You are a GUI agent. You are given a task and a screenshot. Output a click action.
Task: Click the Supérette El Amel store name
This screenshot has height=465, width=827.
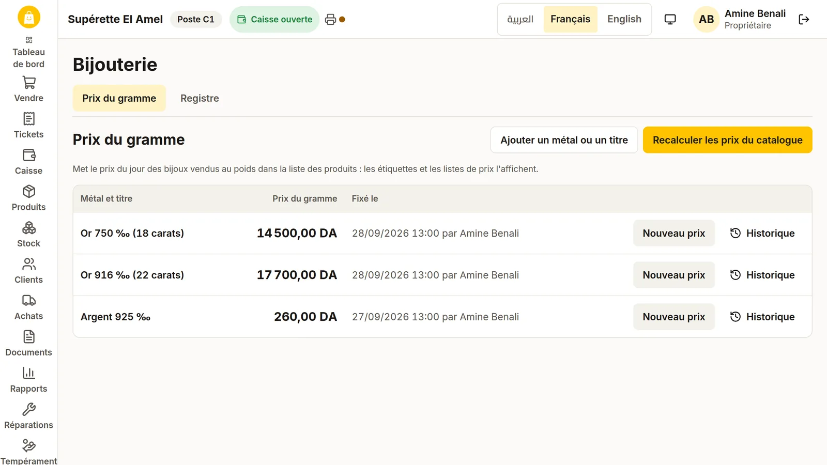[115, 19]
